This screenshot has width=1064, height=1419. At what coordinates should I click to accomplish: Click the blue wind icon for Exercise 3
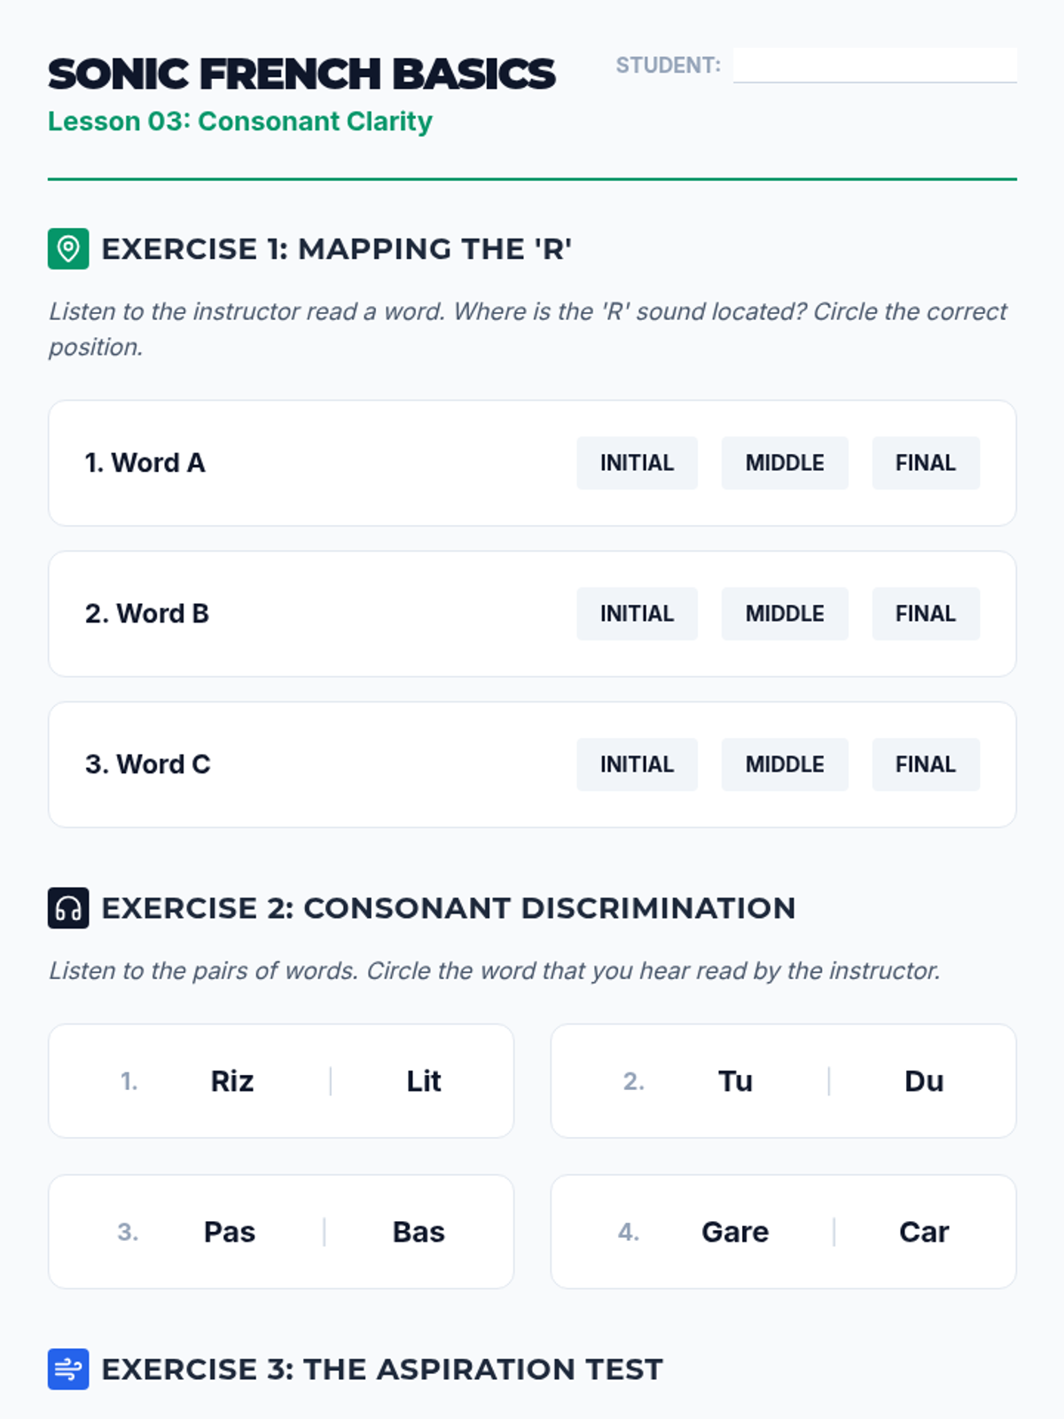[x=68, y=1368]
